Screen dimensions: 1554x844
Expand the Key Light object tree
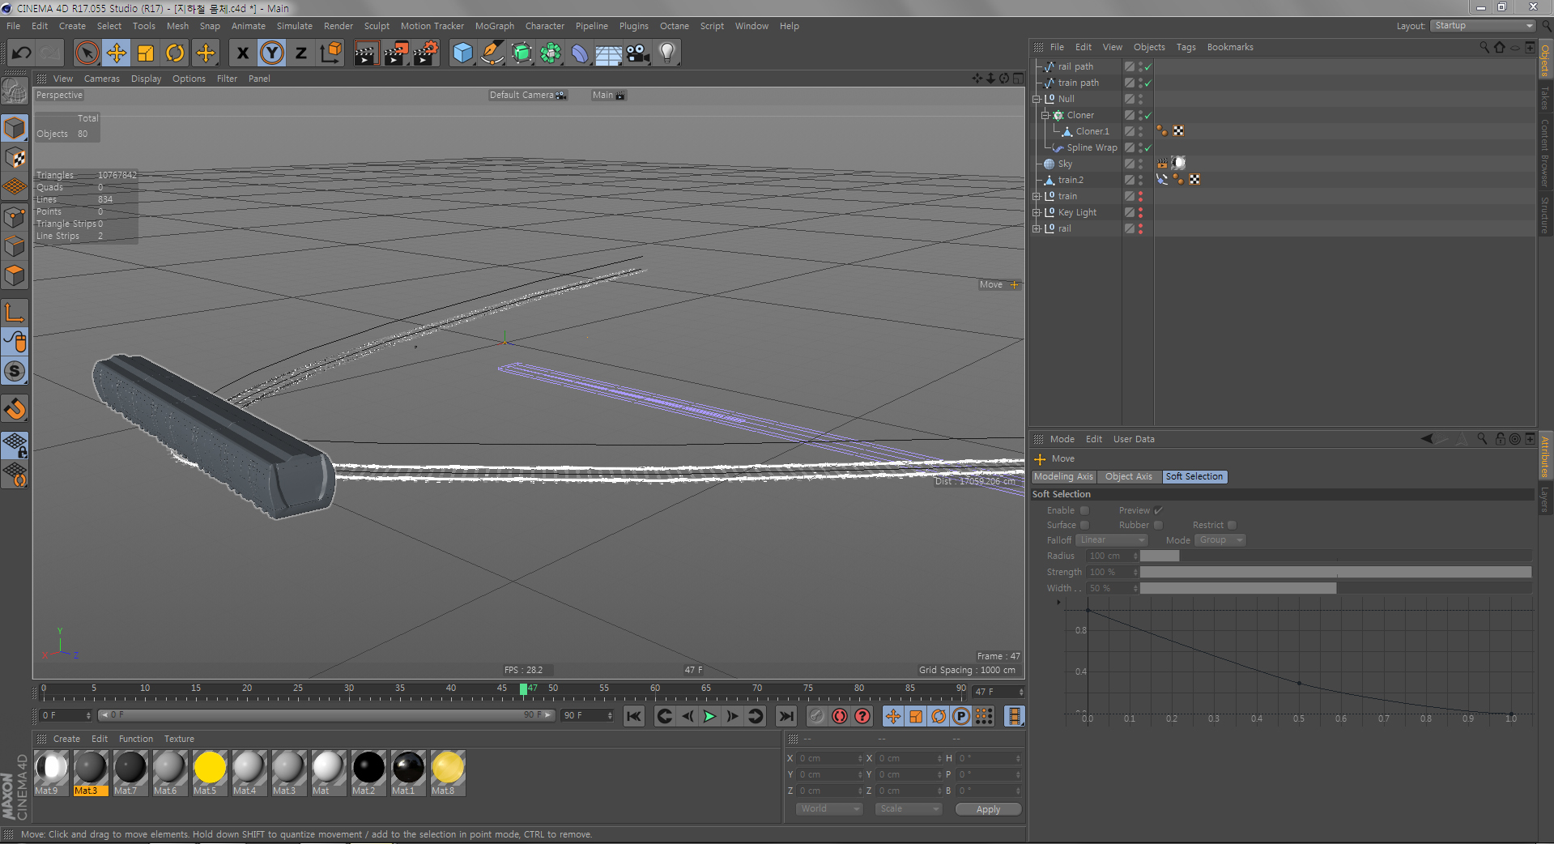pyautogui.click(x=1037, y=212)
